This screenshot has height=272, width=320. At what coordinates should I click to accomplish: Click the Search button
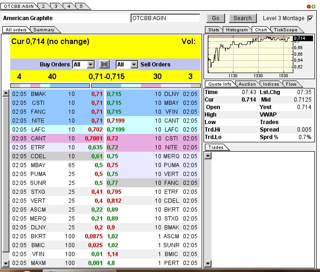(242, 18)
